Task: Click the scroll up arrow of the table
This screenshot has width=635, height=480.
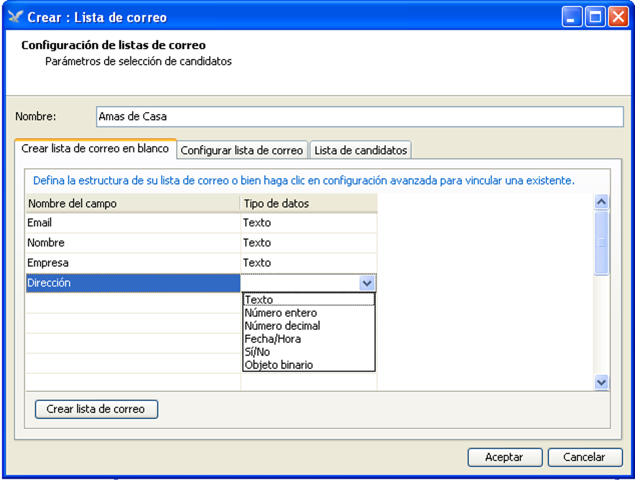Action: click(x=601, y=202)
